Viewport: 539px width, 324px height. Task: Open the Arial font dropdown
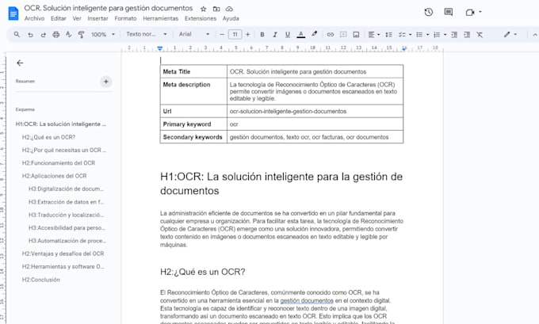tap(194, 34)
